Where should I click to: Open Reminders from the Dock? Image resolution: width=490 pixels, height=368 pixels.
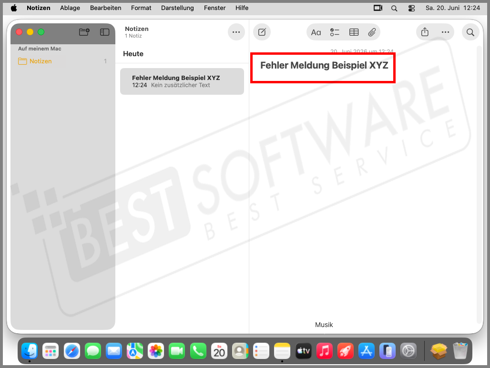pyautogui.click(x=261, y=351)
